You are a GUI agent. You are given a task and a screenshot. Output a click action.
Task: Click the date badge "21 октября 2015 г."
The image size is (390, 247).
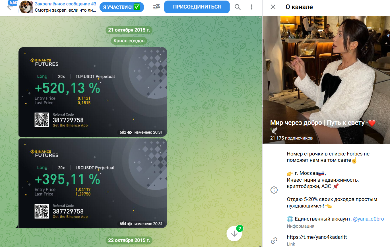pyautogui.click(x=129, y=30)
